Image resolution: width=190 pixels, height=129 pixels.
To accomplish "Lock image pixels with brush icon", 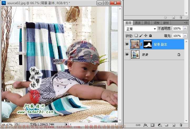I will pyautogui.click(x=141, y=36).
